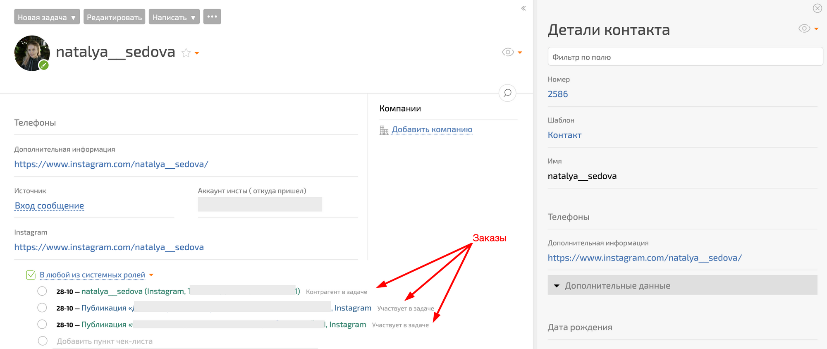The height and width of the screenshot is (349, 827).
Task: Open the Вход сообщение source link
Action: tap(49, 206)
